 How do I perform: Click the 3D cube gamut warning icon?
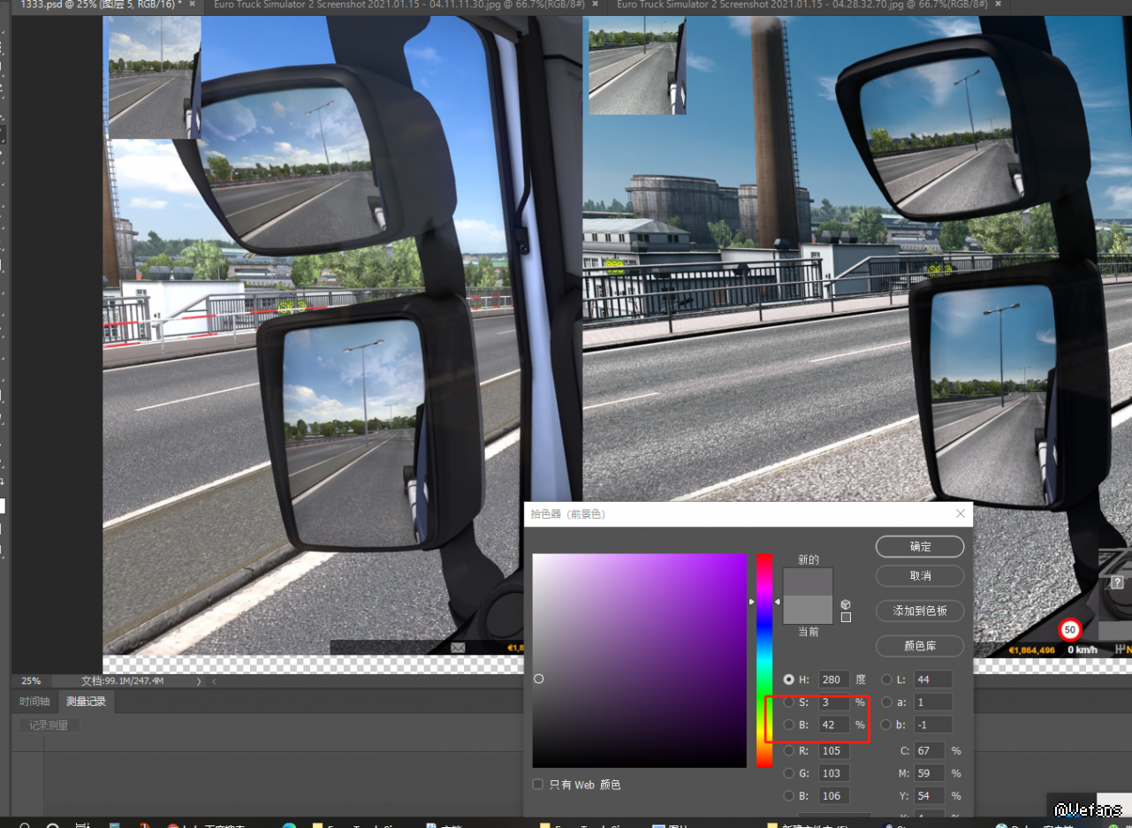point(846,604)
